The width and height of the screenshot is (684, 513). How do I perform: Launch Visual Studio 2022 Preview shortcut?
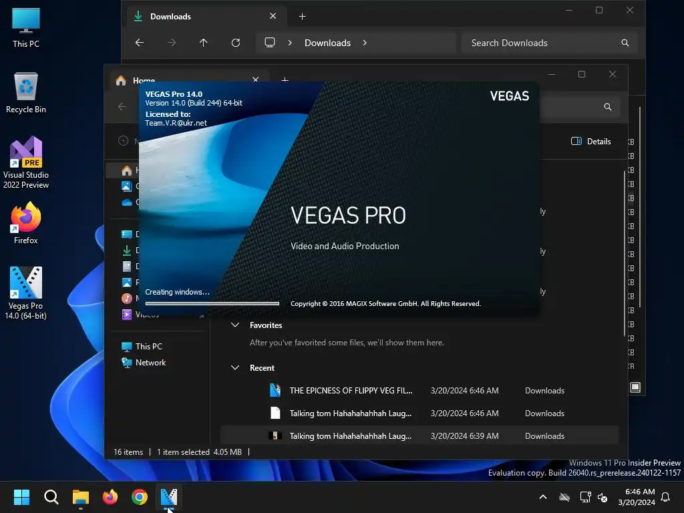[x=26, y=162]
